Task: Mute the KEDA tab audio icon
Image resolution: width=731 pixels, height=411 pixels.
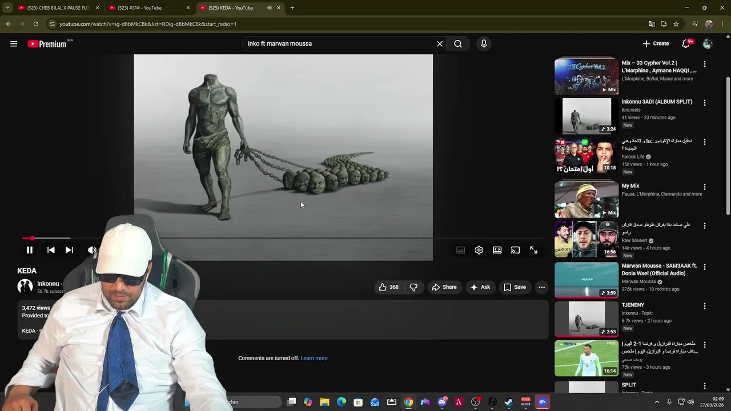Action: point(269,8)
